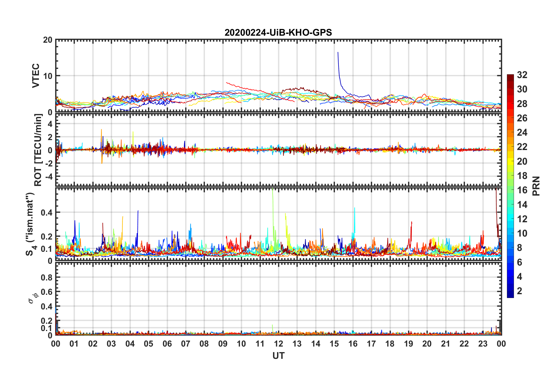Select the PRN colorbar label

point(536,186)
